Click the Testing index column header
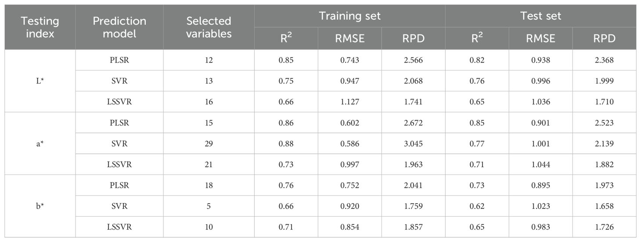 point(40,27)
